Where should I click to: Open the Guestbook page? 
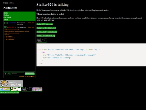tap(8, 17)
